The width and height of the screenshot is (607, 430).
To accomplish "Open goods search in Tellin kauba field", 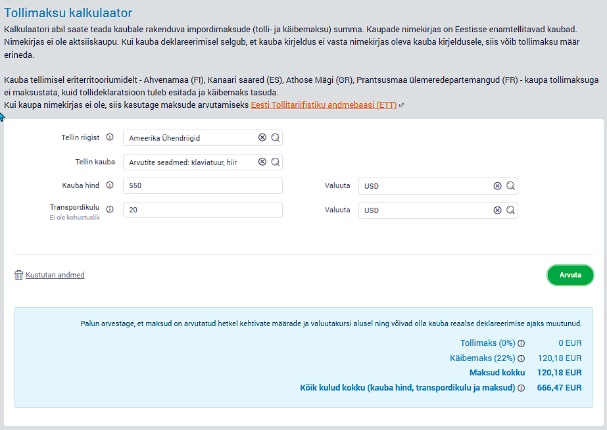I will [276, 162].
